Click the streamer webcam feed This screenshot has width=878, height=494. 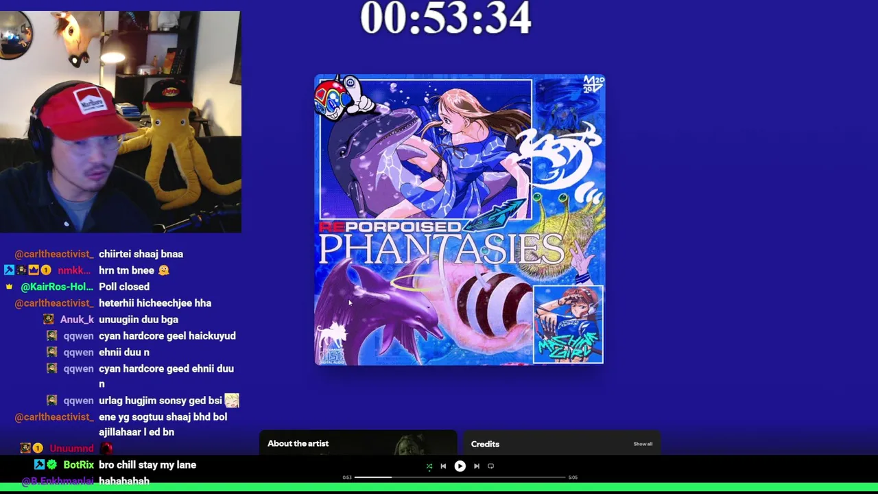[x=120, y=121]
